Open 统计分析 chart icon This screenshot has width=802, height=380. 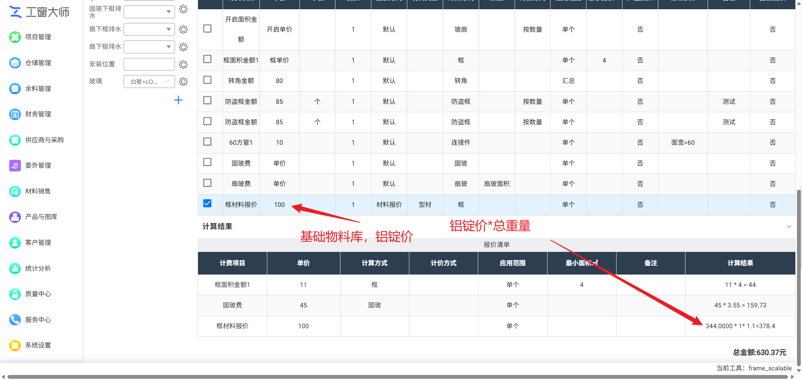(15, 269)
